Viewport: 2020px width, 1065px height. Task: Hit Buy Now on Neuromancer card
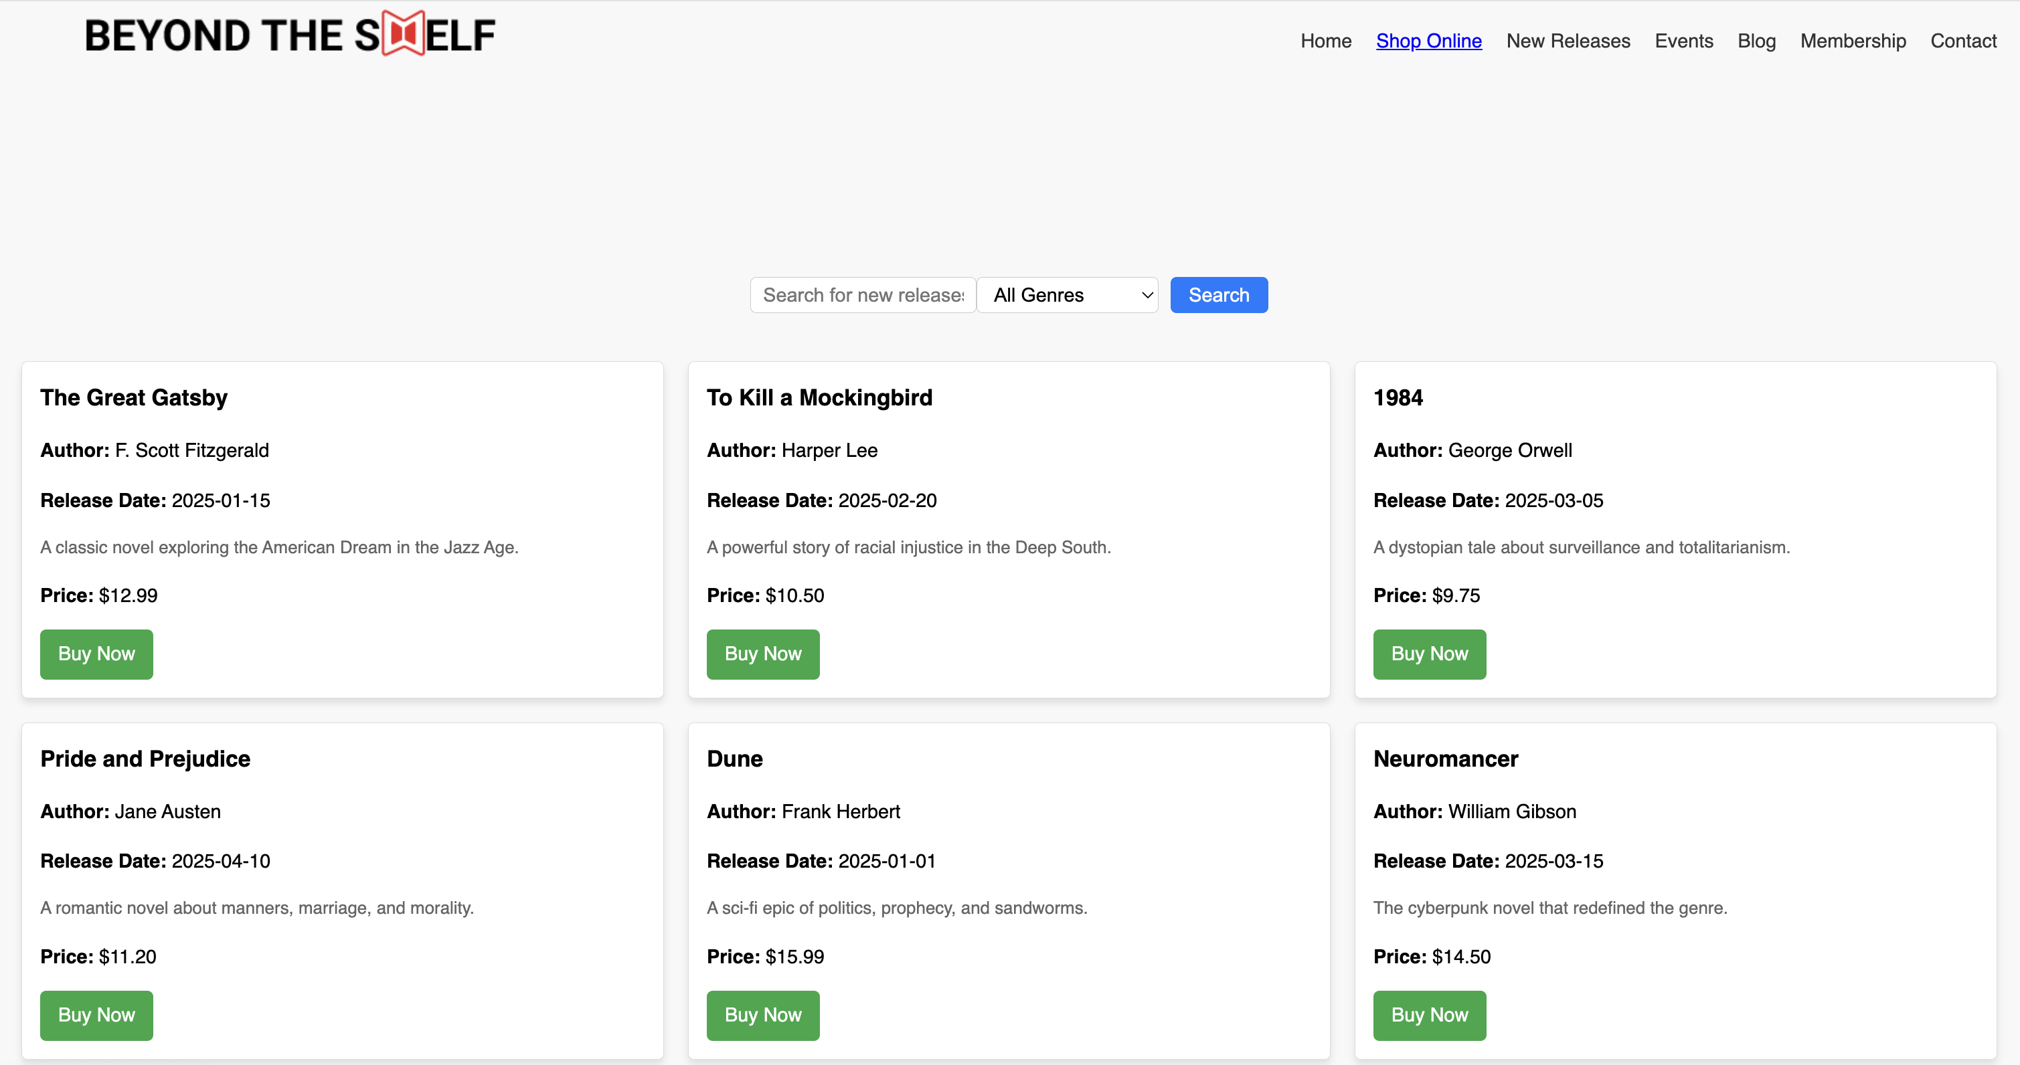click(x=1429, y=1015)
